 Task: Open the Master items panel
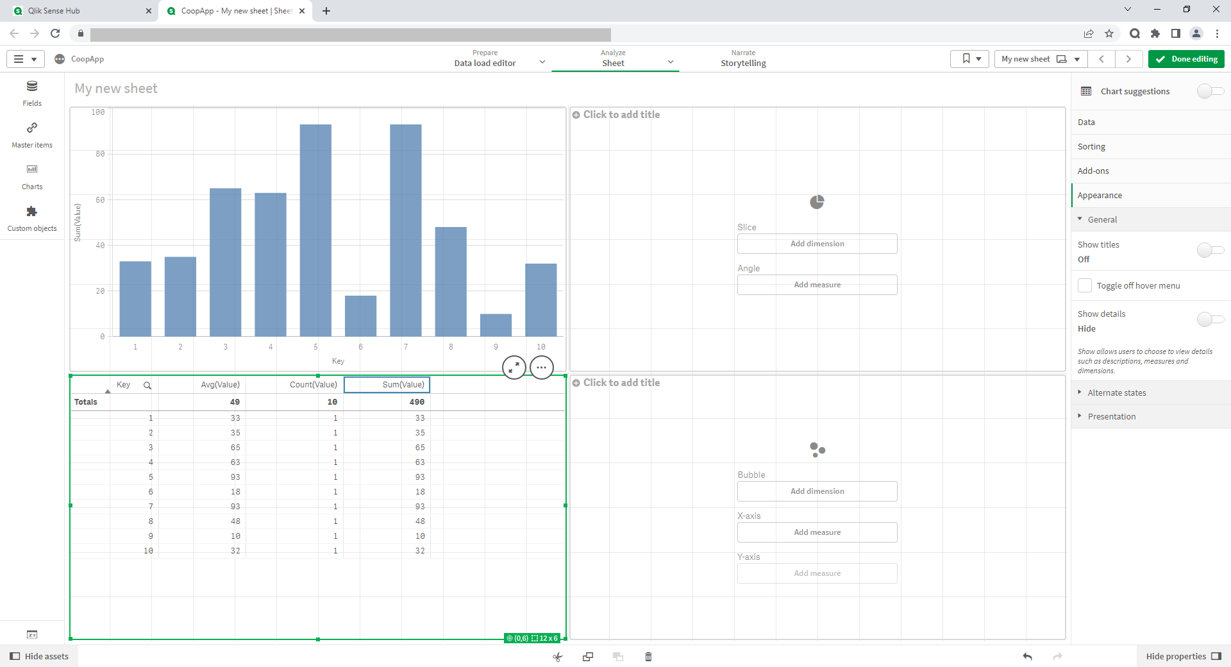click(x=32, y=135)
